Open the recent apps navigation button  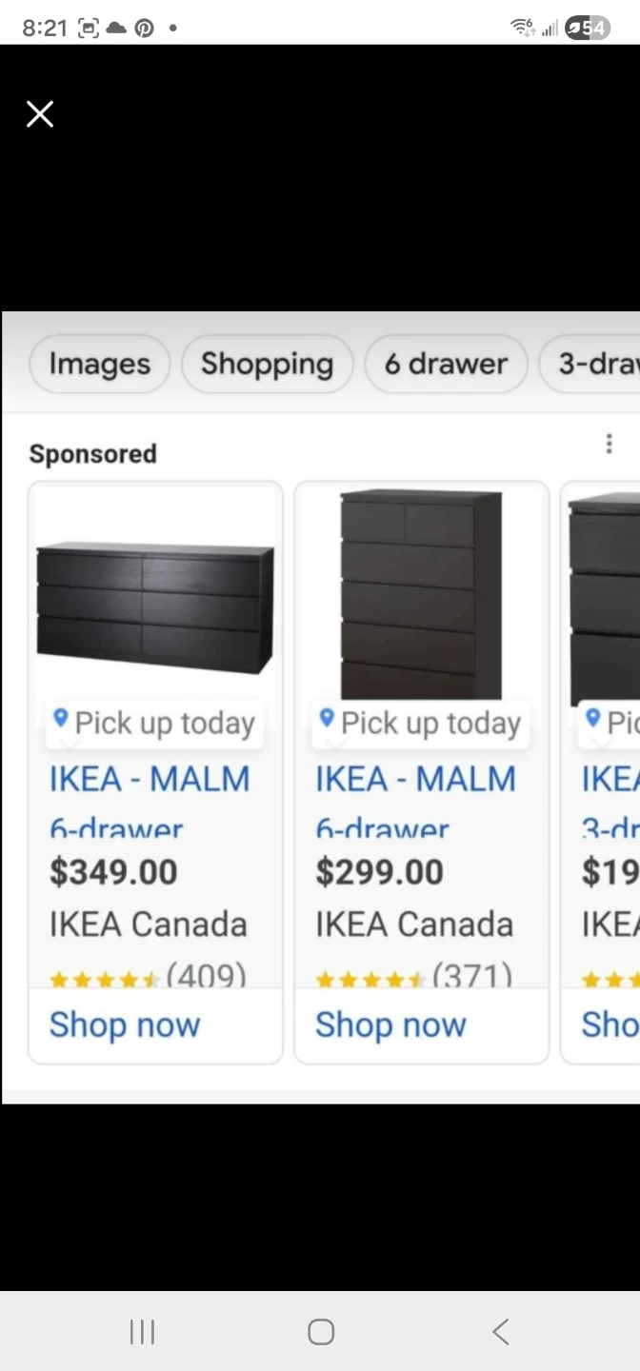[141, 1333]
